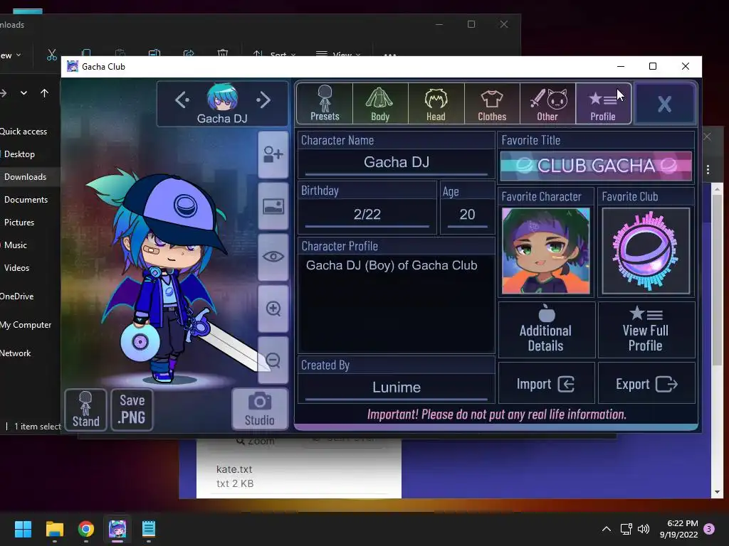729x546 pixels.
Task: Open Documents in File Explorer sidebar
Action: point(26,200)
